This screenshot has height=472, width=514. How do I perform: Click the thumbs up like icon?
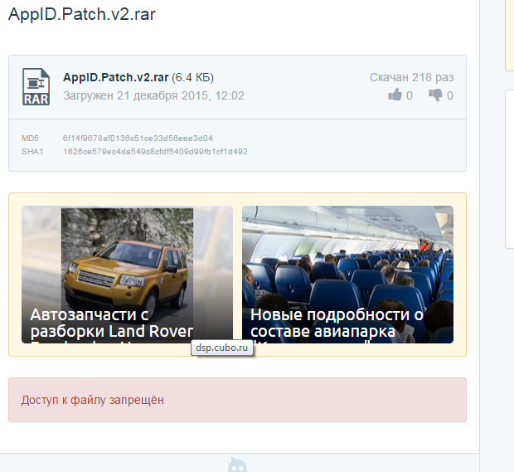click(395, 95)
